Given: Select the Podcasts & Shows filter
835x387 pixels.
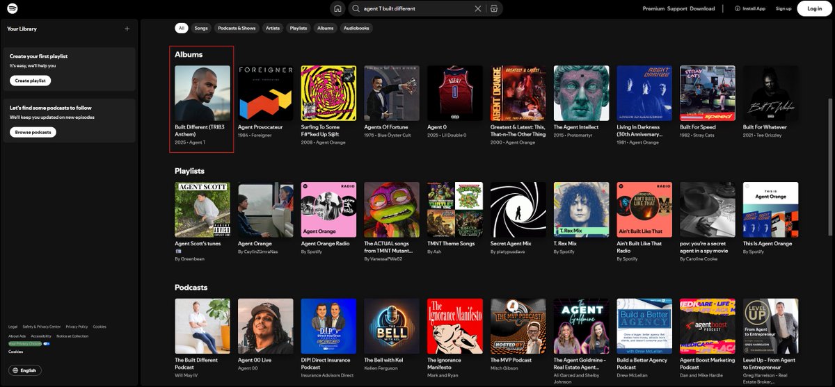Looking at the screenshot, I should 237,28.
